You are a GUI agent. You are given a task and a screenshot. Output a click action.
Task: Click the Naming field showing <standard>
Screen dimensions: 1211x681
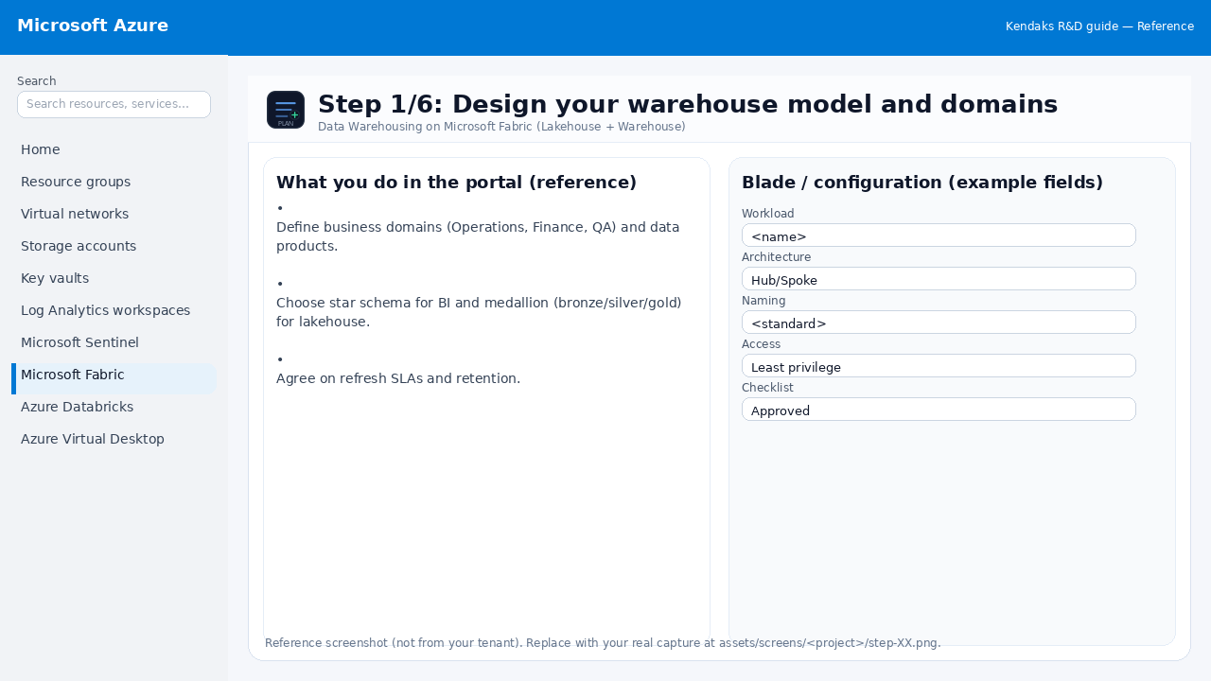pos(939,323)
